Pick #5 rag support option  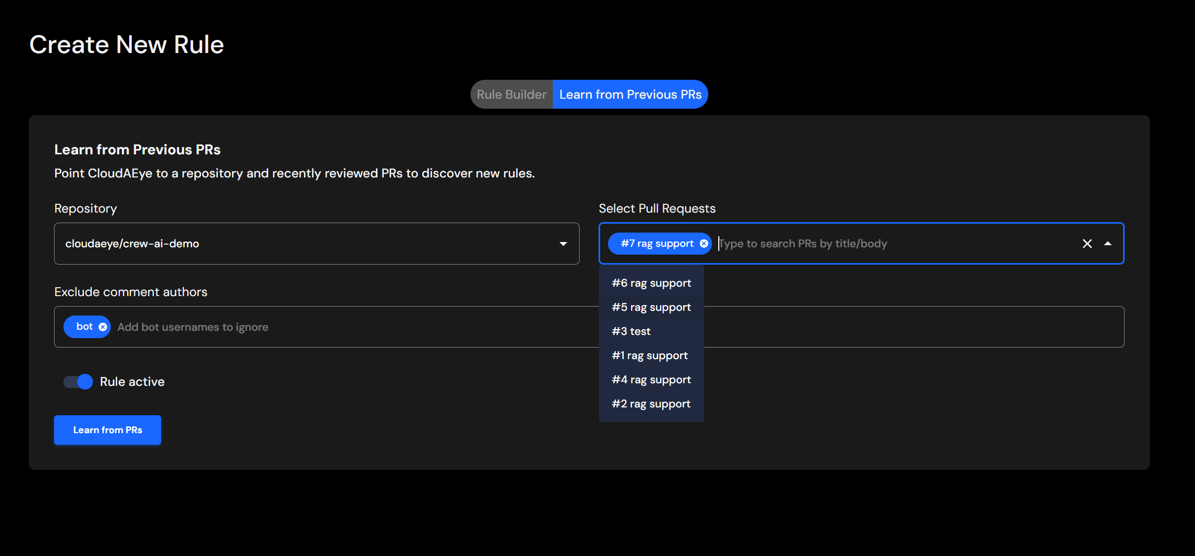(x=651, y=307)
